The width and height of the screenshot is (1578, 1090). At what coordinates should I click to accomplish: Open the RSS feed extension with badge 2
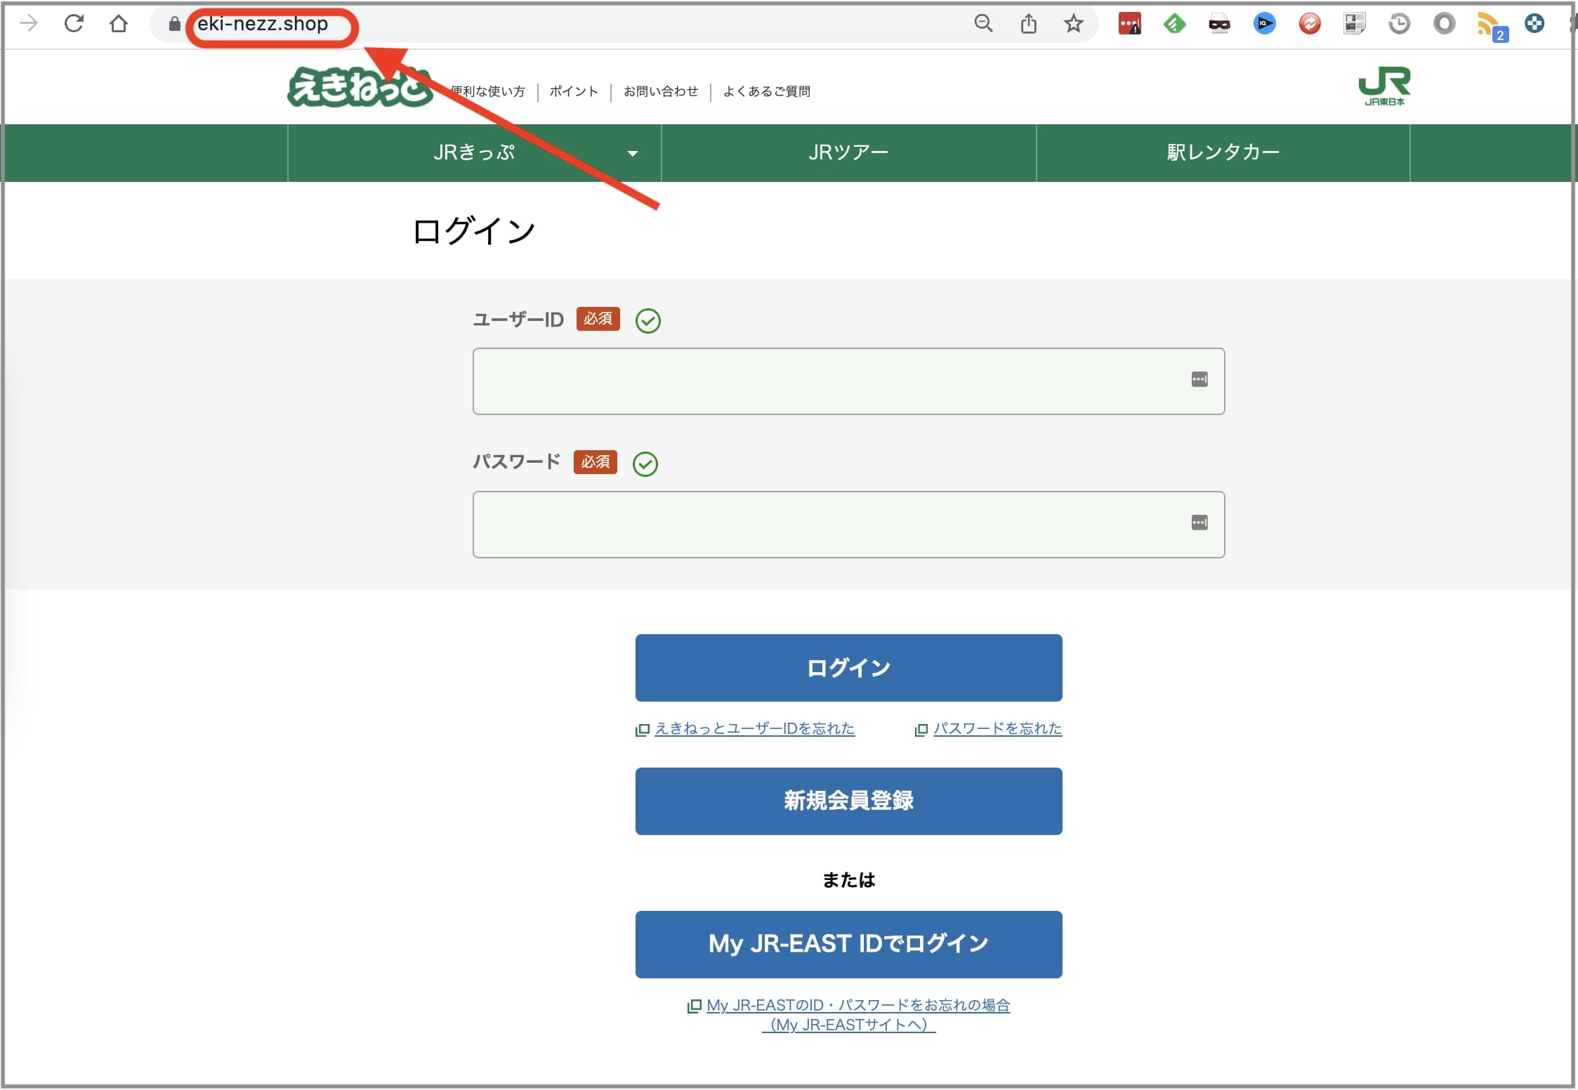coord(1489,25)
